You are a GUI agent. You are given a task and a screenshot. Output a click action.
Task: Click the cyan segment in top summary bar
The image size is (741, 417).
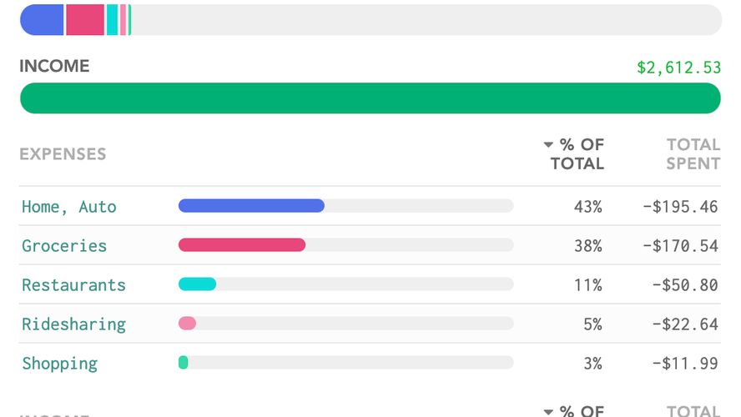[112, 20]
